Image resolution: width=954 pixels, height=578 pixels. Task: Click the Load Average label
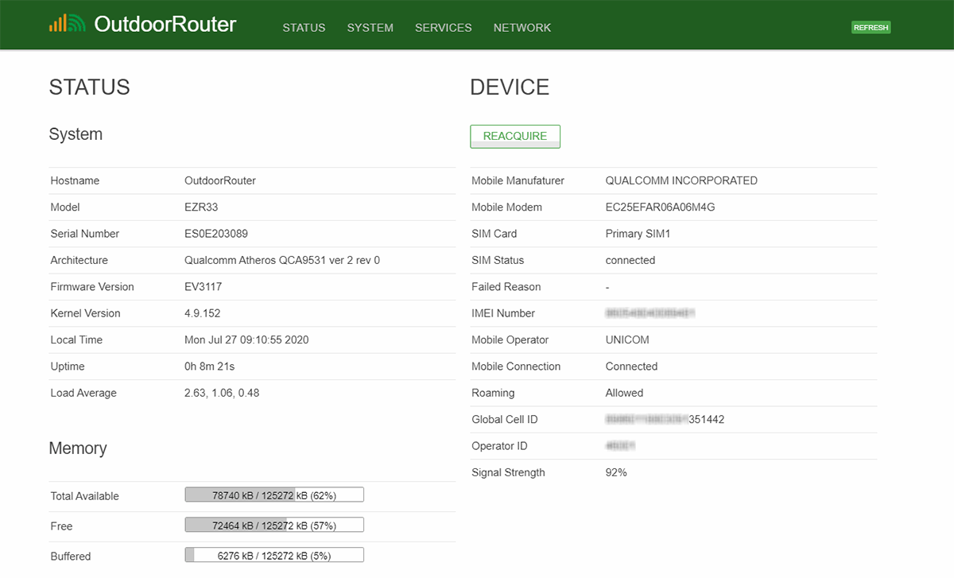(83, 393)
